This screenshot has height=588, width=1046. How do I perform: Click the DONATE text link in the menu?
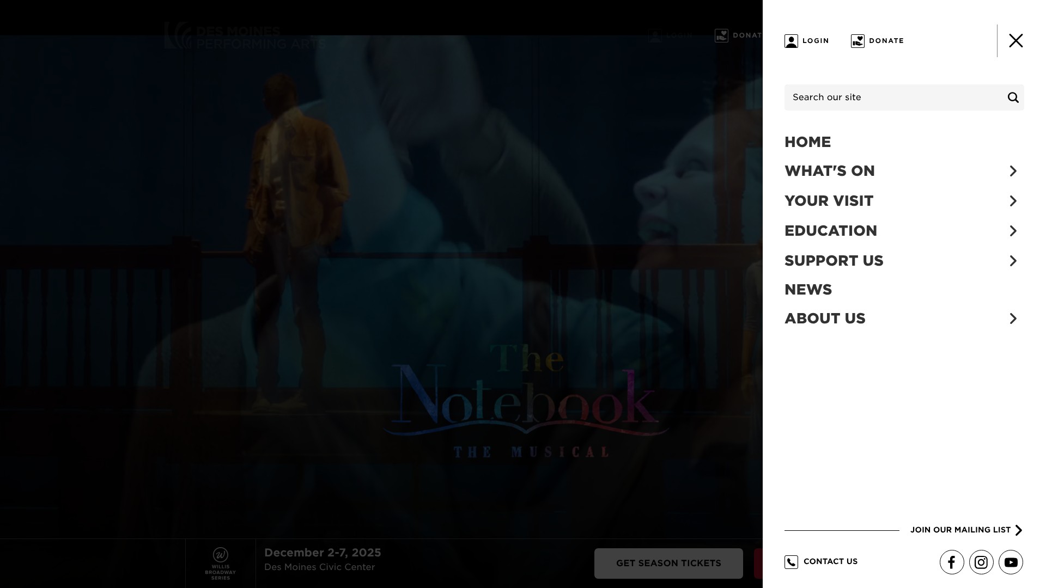(886, 41)
